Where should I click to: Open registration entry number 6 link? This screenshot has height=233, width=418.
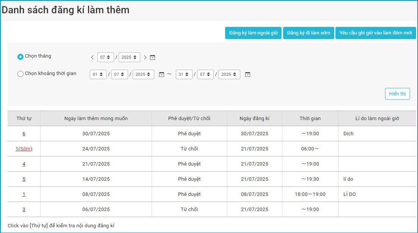[x=24, y=134]
